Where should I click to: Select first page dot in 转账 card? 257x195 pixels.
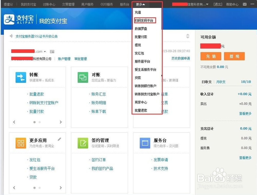coord(34,122)
